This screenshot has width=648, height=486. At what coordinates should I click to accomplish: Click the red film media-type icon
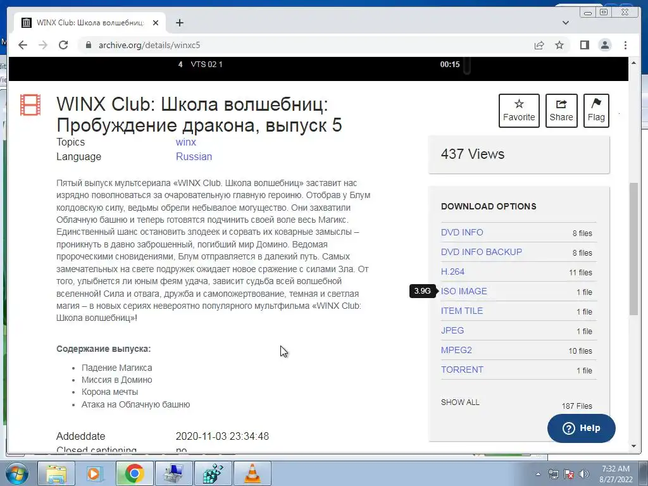30,105
